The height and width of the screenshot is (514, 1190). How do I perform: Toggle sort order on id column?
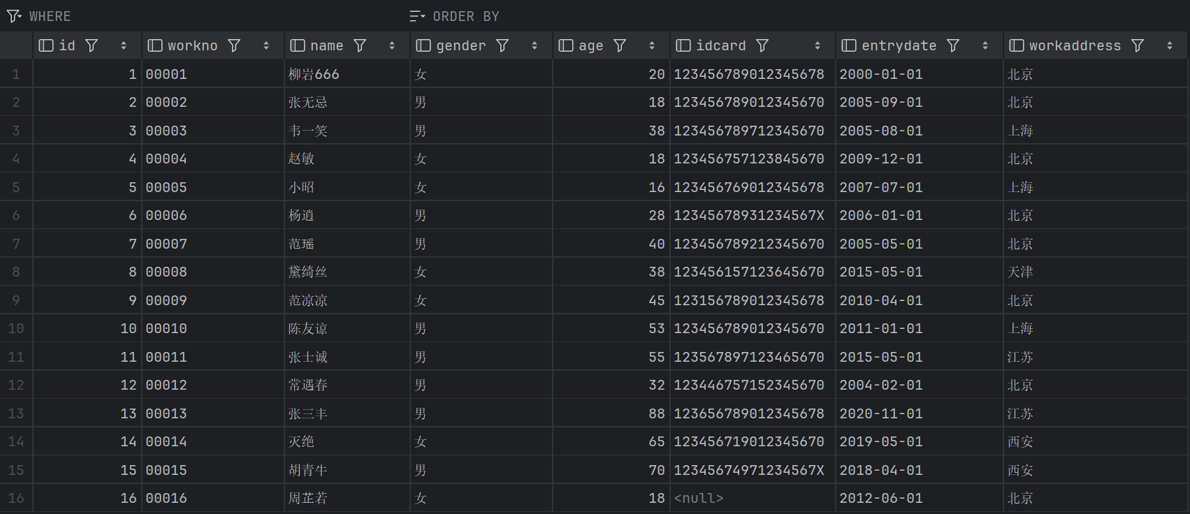tap(124, 45)
